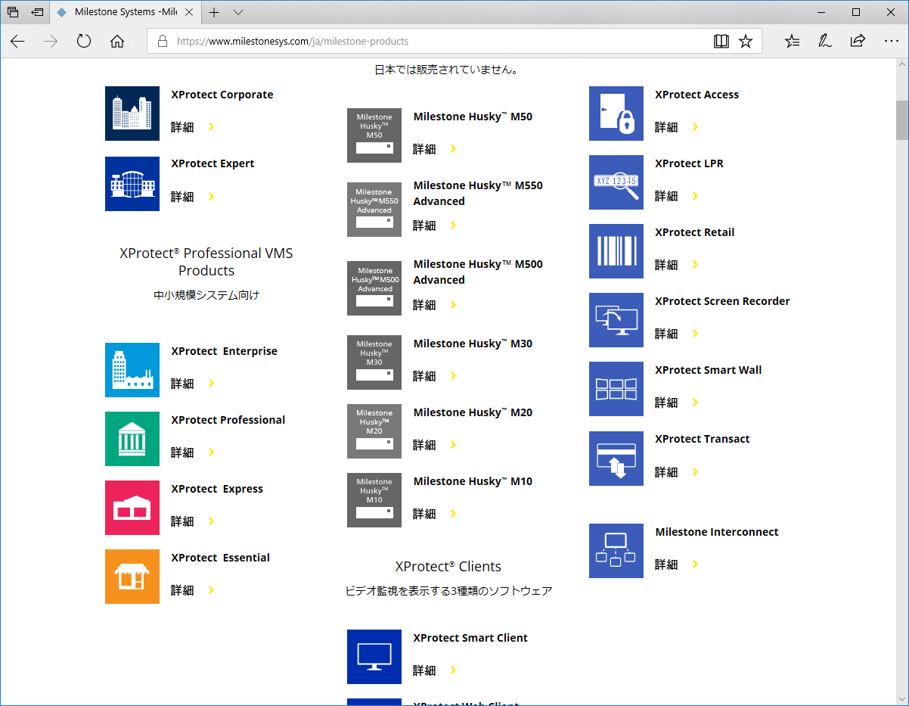909x706 pixels.
Task: Open the Milestone Husky M30 tile
Action: pyautogui.click(x=374, y=362)
